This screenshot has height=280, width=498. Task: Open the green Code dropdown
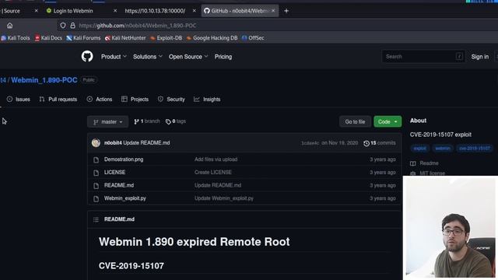tap(388, 121)
